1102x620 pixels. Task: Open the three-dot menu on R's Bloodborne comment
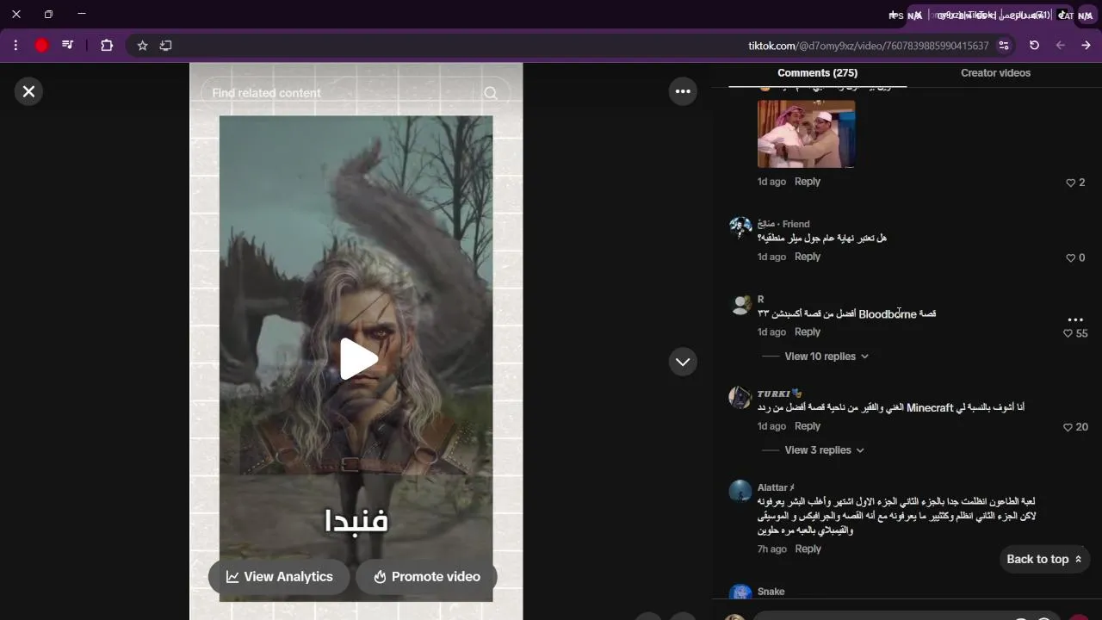[x=1074, y=319]
